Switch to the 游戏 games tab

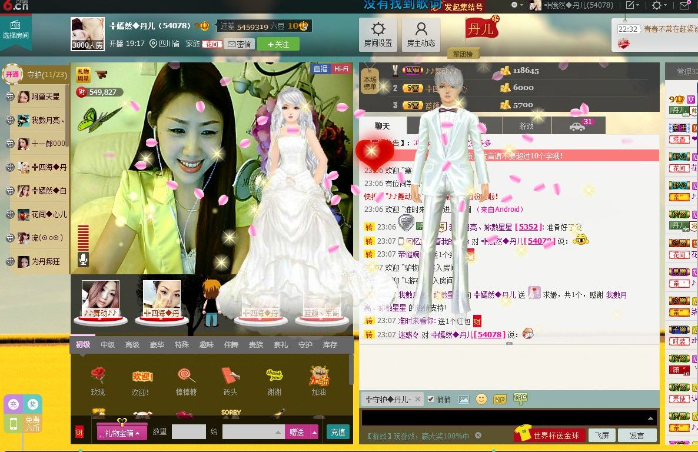pyautogui.click(x=527, y=126)
